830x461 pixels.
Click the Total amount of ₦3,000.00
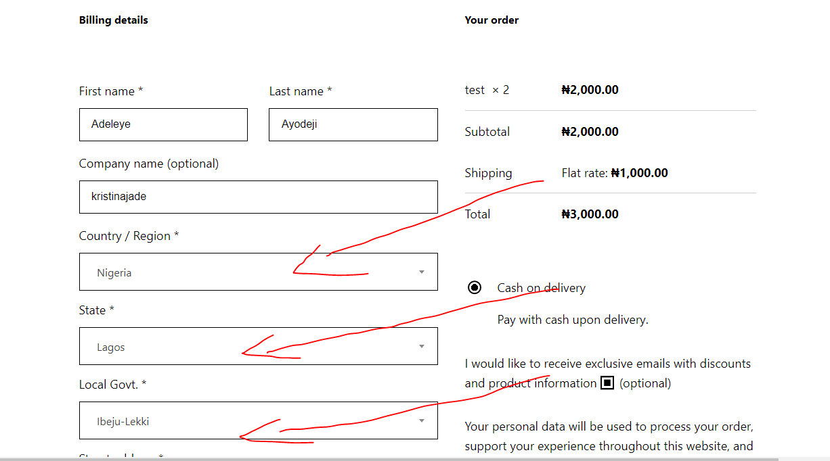pyautogui.click(x=590, y=214)
